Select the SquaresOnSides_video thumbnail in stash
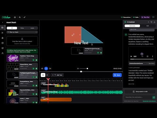Image resolution: width=157 pixels, height=118 pixels. coord(13,92)
